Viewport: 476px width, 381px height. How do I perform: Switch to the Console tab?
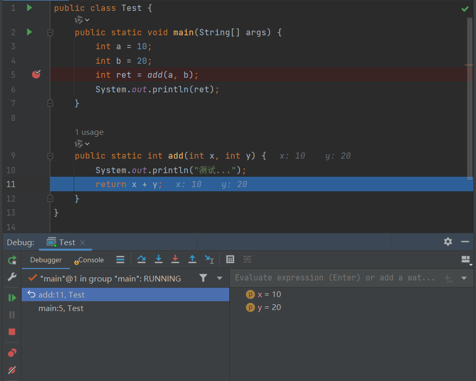(89, 260)
